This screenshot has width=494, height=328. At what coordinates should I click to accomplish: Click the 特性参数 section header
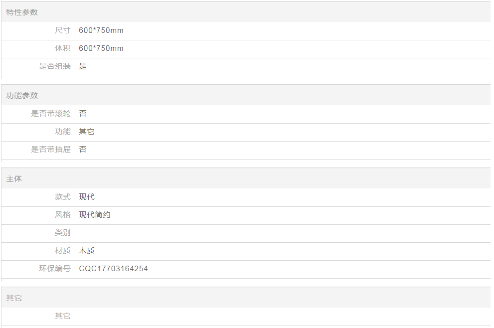tap(22, 12)
